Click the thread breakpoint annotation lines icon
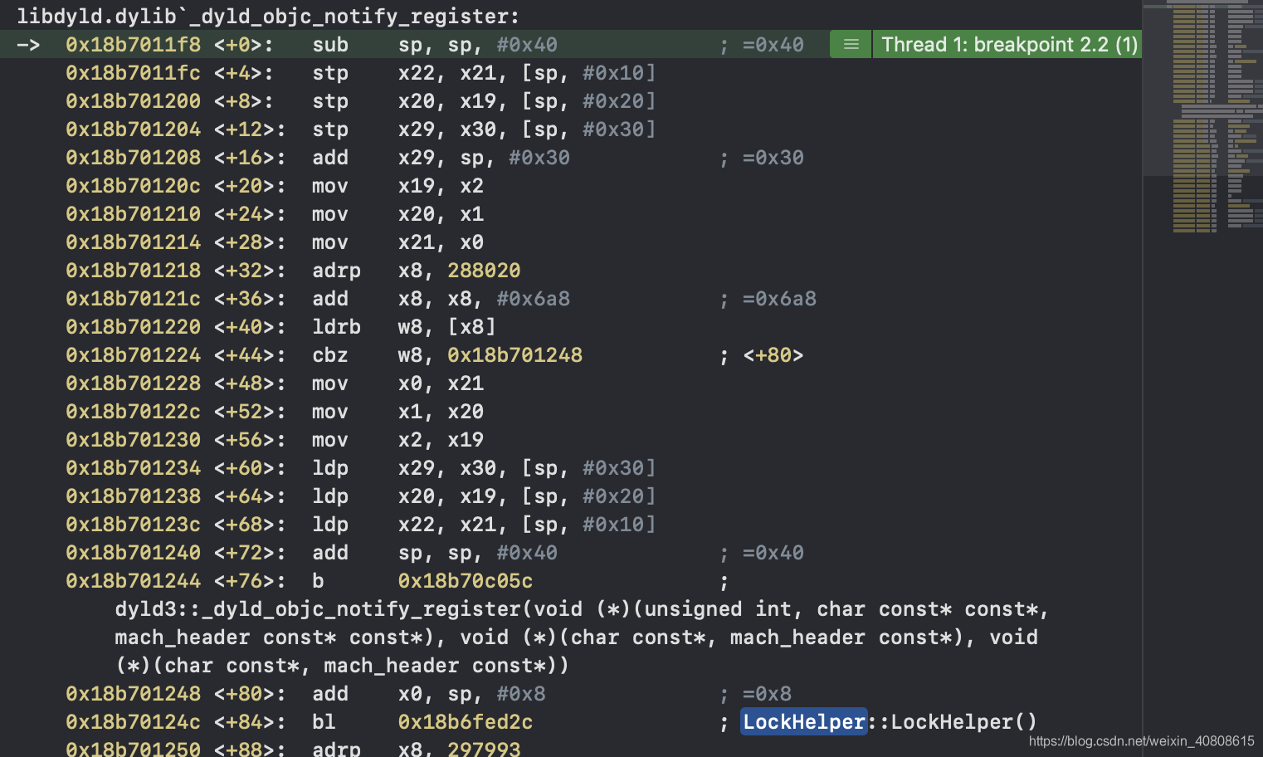The height and width of the screenshot is (757, 1263). pos(851,44)
